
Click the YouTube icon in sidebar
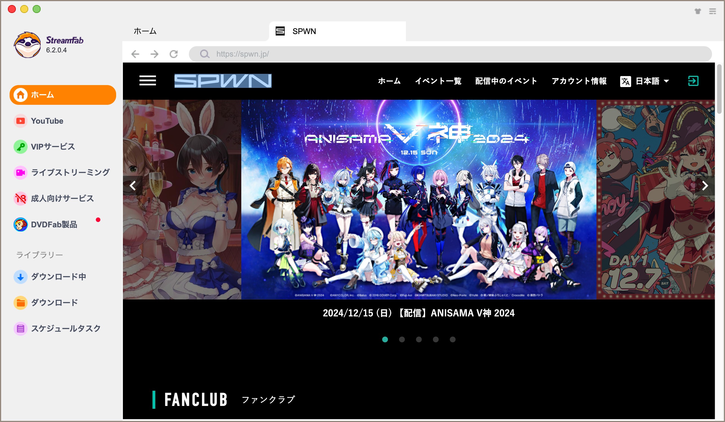pos(20,121)
